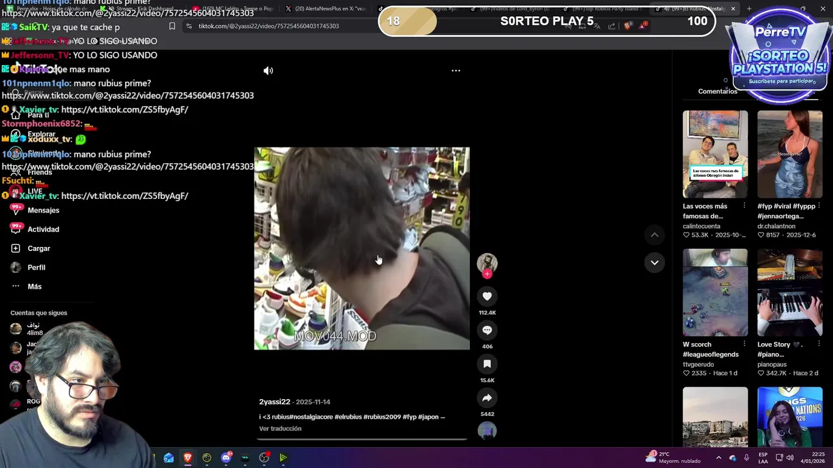
Task: Switch to the Comentarios tab
Action: pos(718,91)
